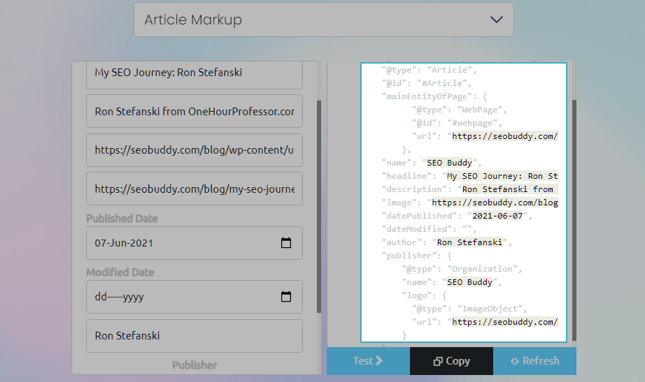Image resolution: width=645 pixels, height=382 pixels.
Task: Click the Modified Date field dd-----yyyy
Action: (x=194, y=297)
